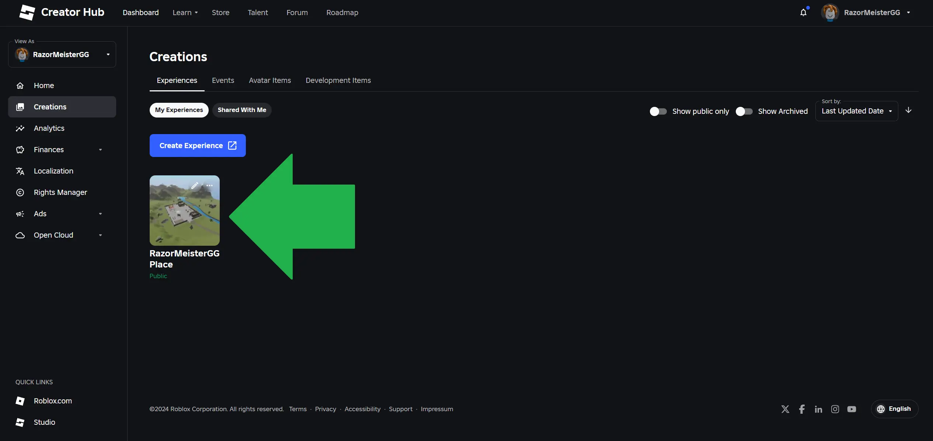Open Talent in top navigation
This screenshot has height=441, width=933.
click(x=258, y=13)
